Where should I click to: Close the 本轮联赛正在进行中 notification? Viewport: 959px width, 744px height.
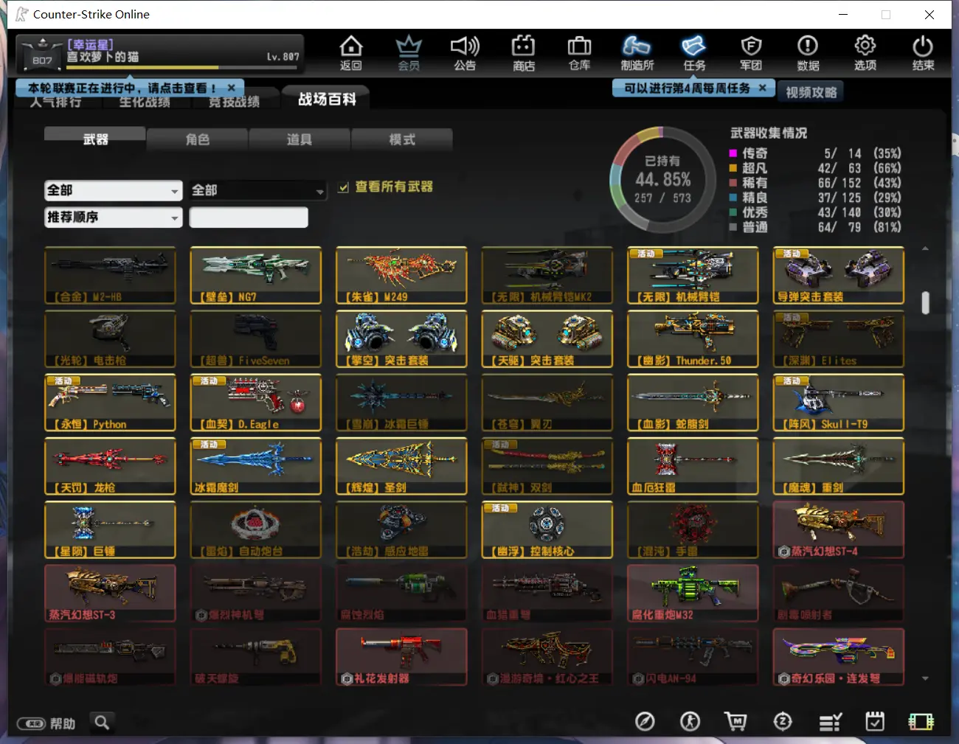click(x=231, y=88)
